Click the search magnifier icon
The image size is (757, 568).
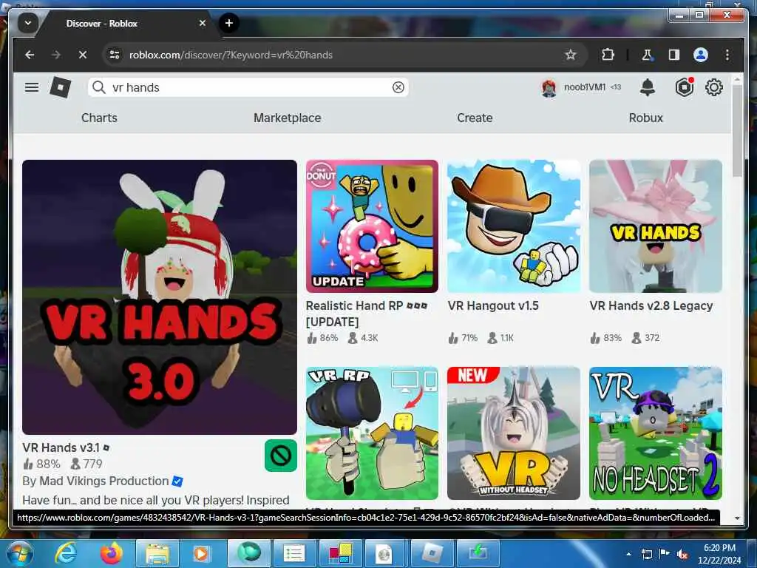[99, 87]
